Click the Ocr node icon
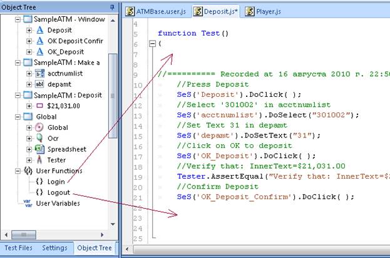Viewport: 390px width, 258px height. point(39,138)
